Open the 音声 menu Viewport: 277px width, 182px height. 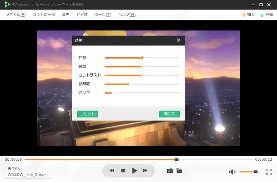click(66, 15)
